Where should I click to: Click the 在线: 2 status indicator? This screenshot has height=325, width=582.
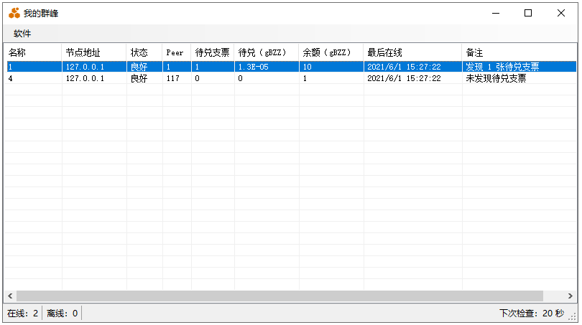(22, 314)
